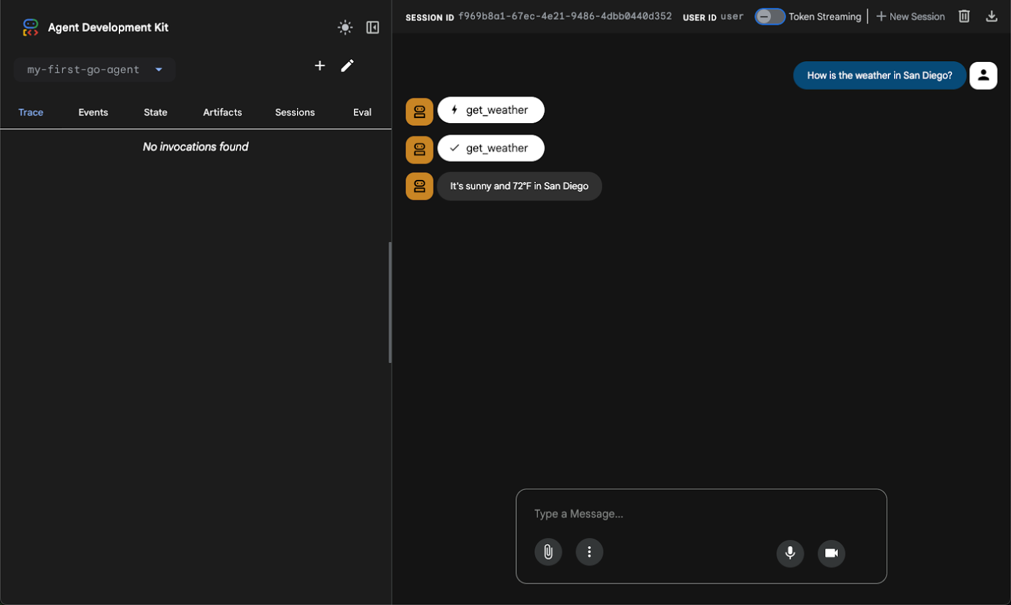Start voice input with the microphone icon
This screenshot has height=605, width=1011.
coord(790,554)
